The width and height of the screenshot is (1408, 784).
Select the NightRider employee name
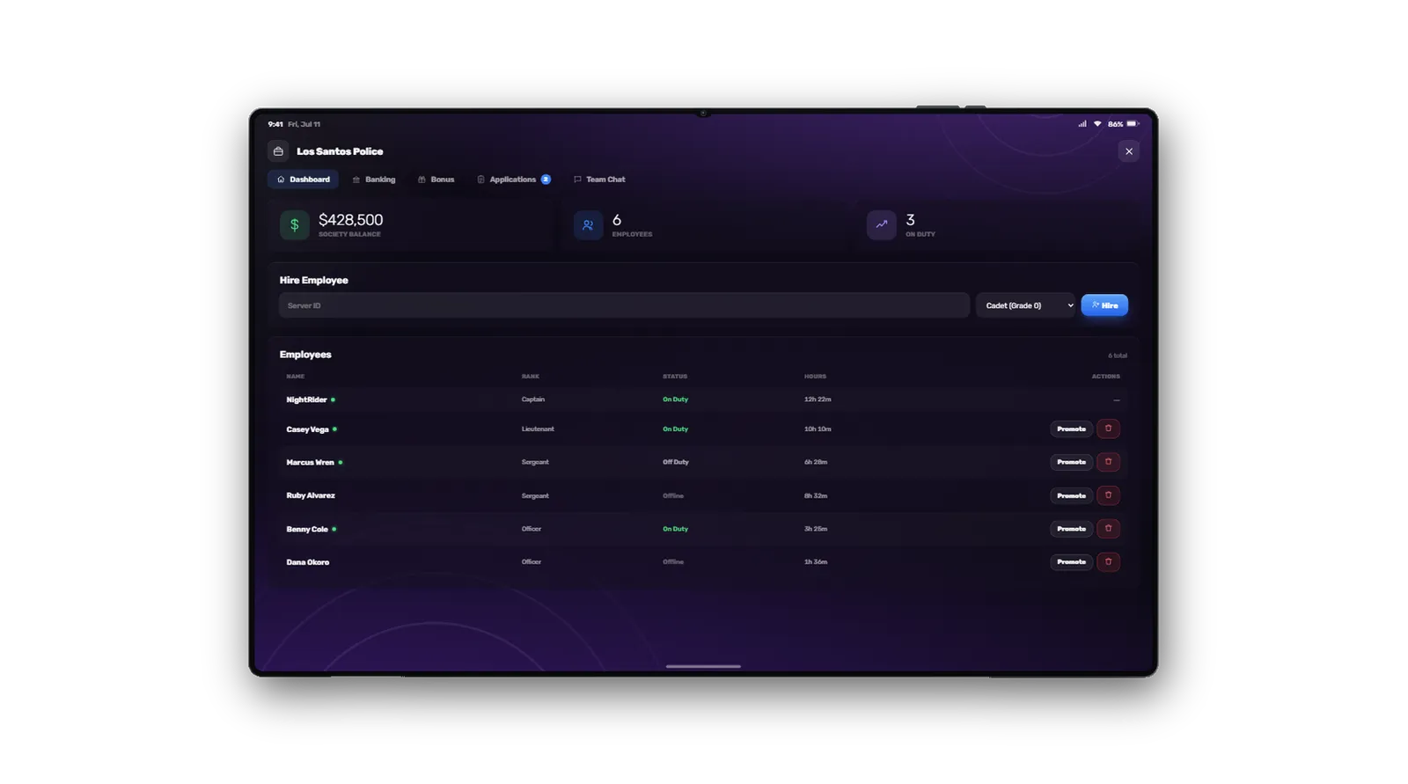[x=306, y=399]
